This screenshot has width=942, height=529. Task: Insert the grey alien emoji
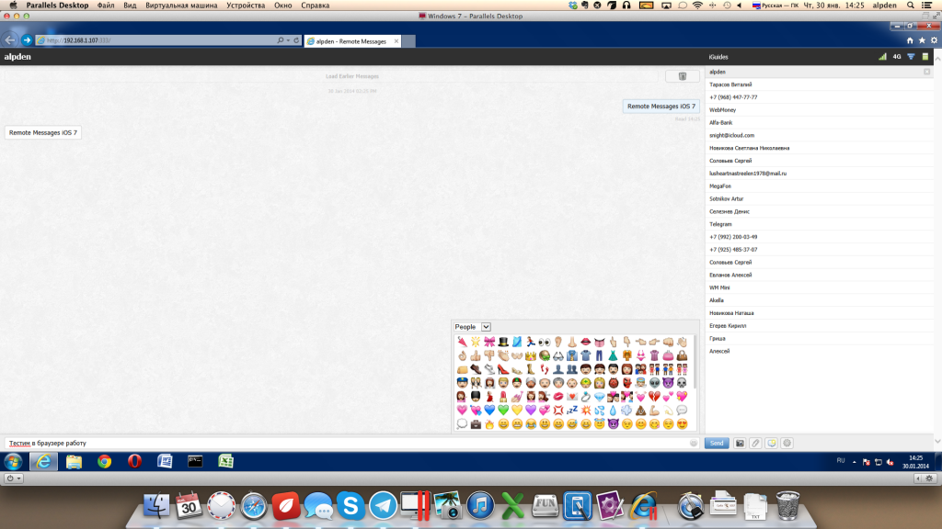(654, 383)
